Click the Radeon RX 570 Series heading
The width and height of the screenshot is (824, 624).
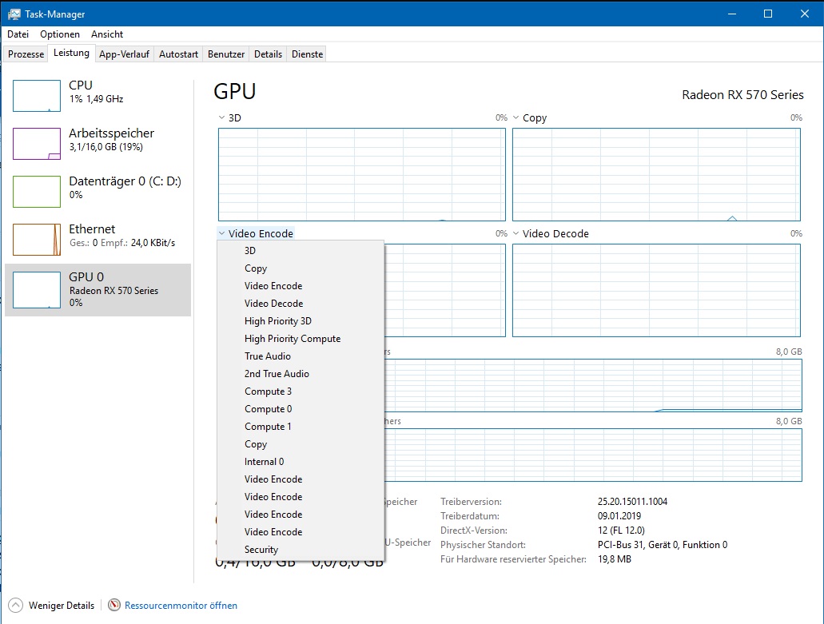pyautogui.click(x=742, y=95)
